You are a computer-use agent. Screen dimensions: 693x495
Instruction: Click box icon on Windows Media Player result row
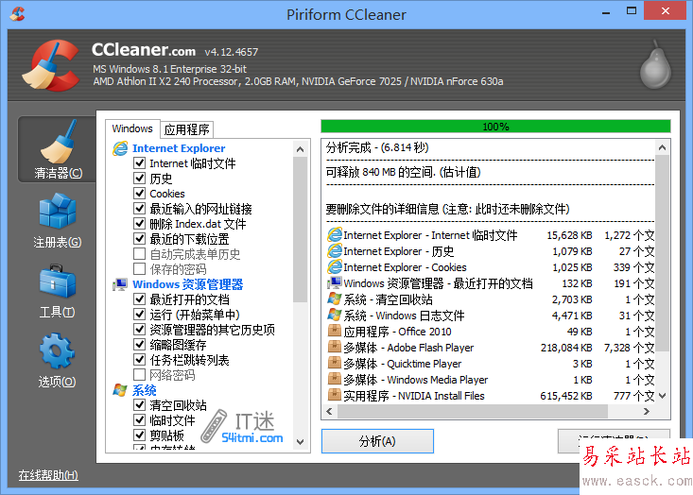pyautogui.click(x=335, y=380)
